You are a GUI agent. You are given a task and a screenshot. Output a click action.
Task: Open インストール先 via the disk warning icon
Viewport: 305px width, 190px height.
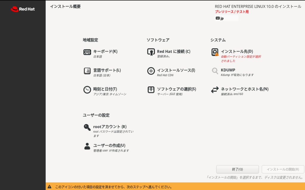[215, 52]
